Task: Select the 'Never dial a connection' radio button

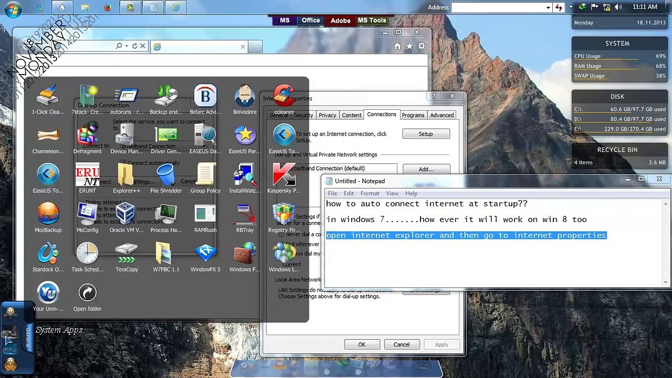Action: click(281, 234)
